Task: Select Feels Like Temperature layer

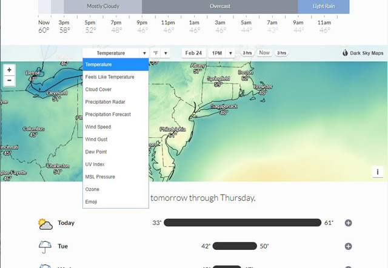Action: pyautogui.click(x=116, y=77)
